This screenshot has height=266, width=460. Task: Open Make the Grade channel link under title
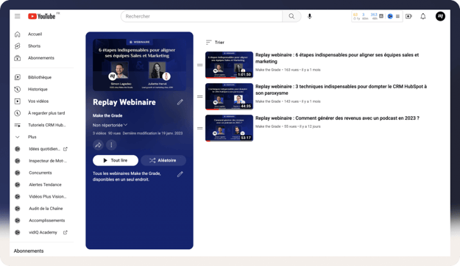pyautogui.click(x=107, y=115)
